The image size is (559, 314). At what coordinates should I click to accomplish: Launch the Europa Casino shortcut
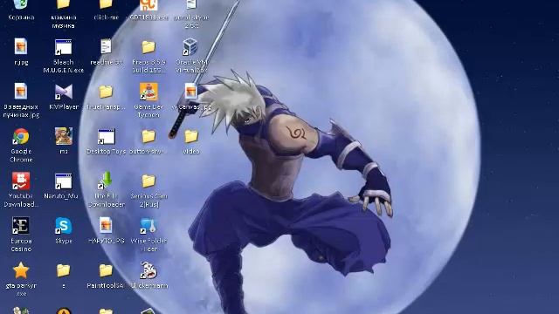point(21,226)
